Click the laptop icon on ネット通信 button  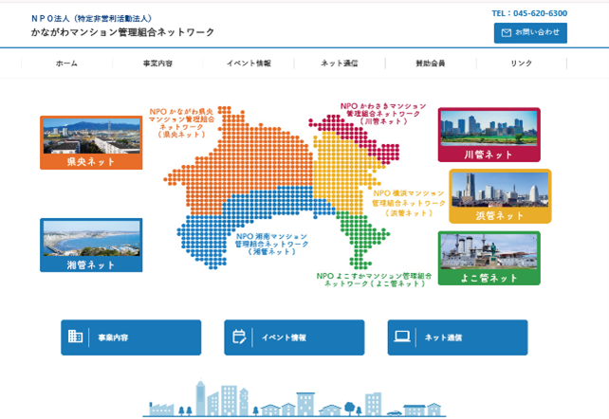402,337
